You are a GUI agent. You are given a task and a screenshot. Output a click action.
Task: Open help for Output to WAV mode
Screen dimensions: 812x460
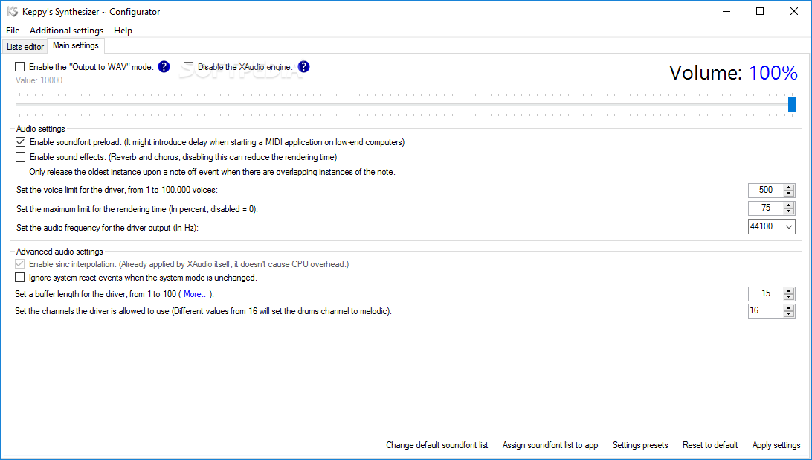pyautogui.click(x=164, y=66)
